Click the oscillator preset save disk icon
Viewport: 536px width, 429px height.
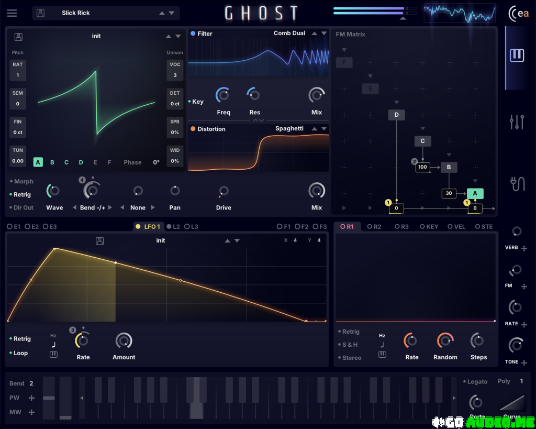click(x=18, y=36)
